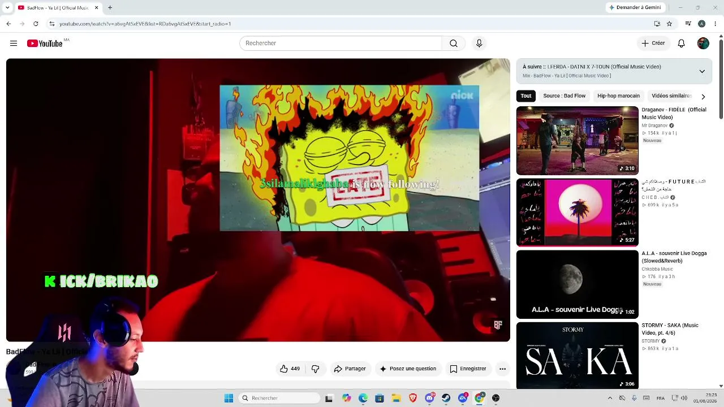Open Task View from the taskbar
Screen dimensions: 724x407
329,398
